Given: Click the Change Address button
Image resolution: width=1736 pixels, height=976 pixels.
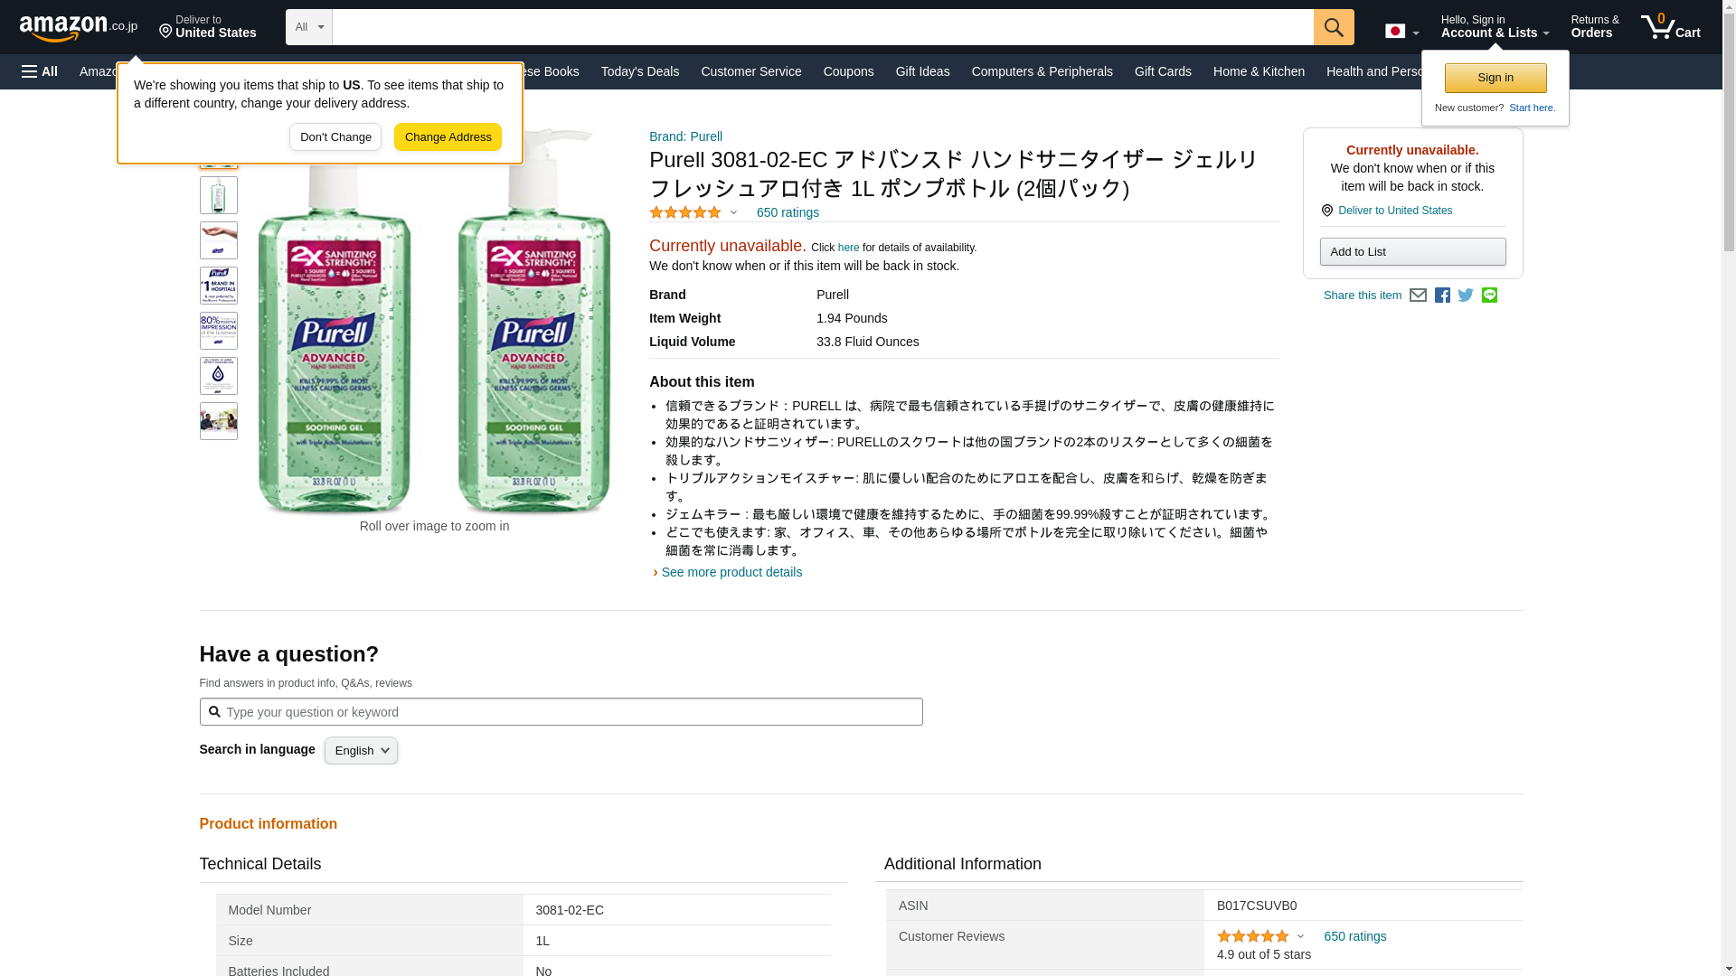Looking at the screenshot, I should [448, 137].
